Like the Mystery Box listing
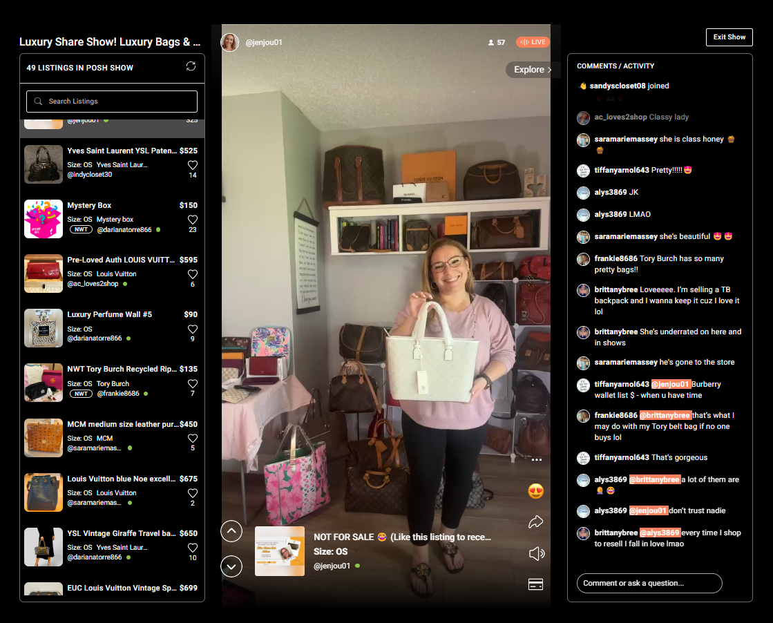773x623 pixels. point(193,220)
